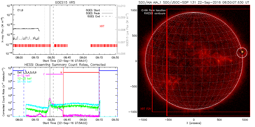
Task: Click the blue S marker in HESSI plot
Action: (25, 71)
